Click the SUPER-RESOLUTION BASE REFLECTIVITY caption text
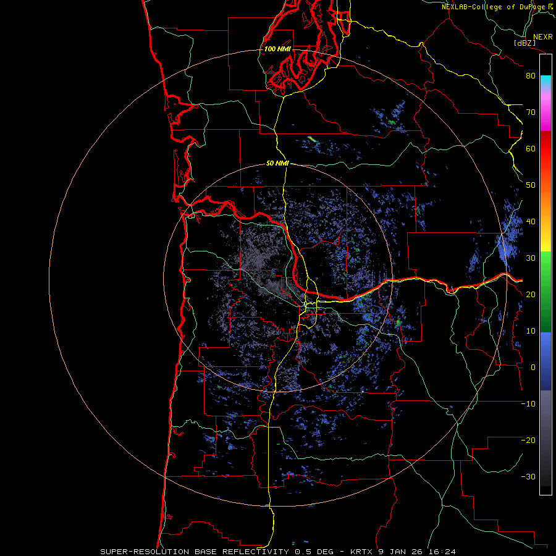The height and width of the screenshot is (556, 556). 195,552
